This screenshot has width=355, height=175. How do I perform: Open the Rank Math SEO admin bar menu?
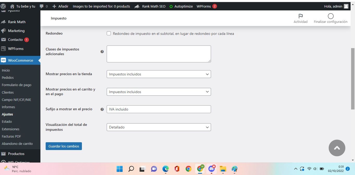150,6
